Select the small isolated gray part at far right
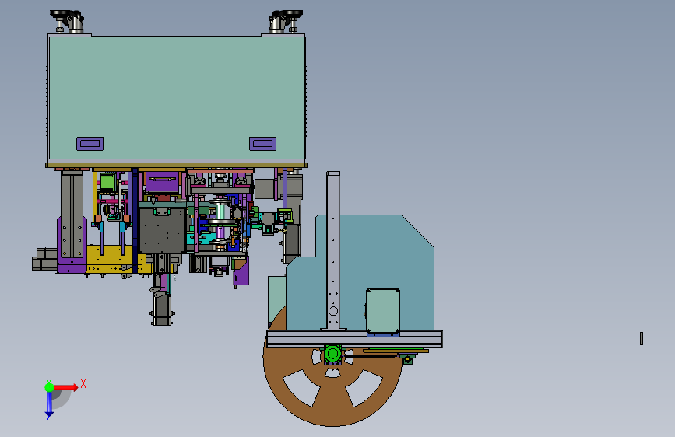Screen dimensions: 675x437 pyautogui.click(x=642, y=338)
